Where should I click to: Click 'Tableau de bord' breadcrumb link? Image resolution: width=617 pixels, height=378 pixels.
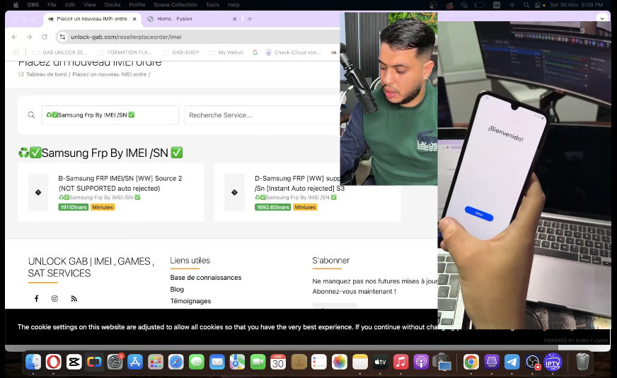point(46,74)
